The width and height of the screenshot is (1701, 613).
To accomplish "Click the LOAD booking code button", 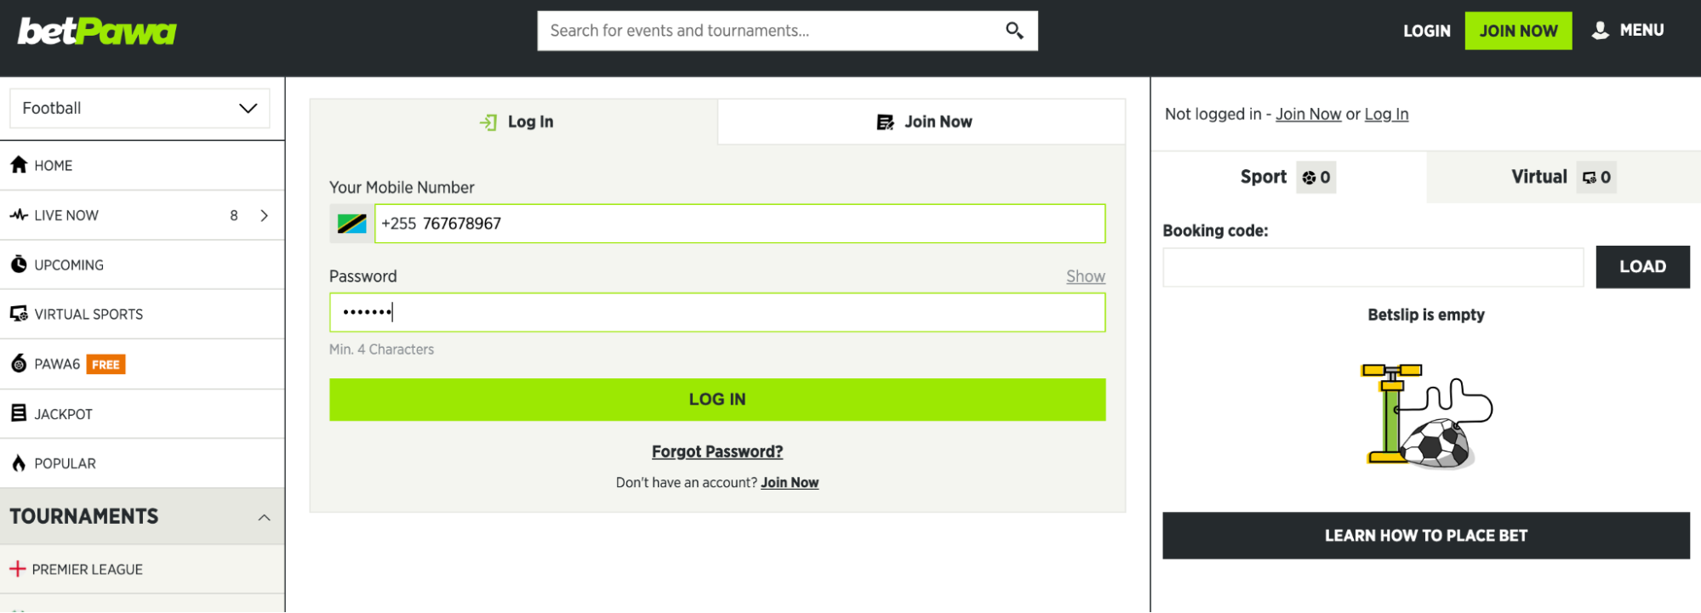I will [x=1642, y=267].
